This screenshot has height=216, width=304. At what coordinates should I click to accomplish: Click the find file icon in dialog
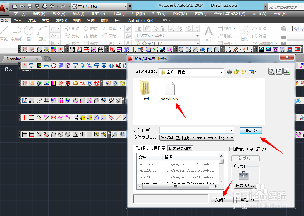point(272,71)
